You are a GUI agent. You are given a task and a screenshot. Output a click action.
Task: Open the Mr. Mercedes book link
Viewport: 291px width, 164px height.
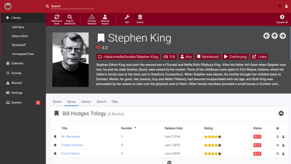(x=71, y=137)
